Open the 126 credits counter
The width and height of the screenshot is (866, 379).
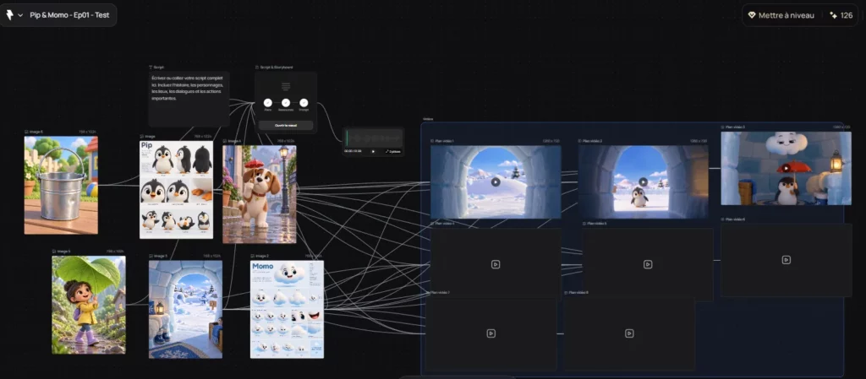841,15
